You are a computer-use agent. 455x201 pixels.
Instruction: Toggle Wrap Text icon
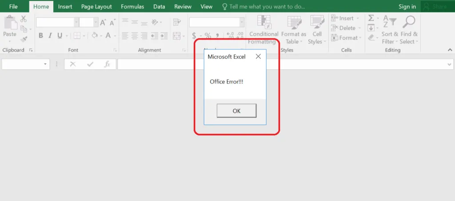(176, 22)
